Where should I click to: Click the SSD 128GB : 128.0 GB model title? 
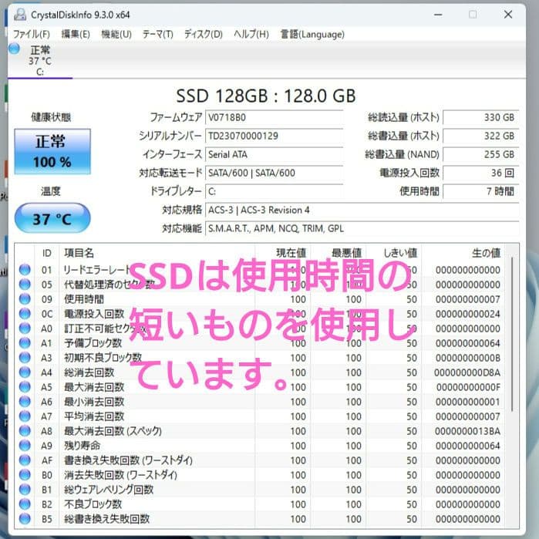point(266,96)
